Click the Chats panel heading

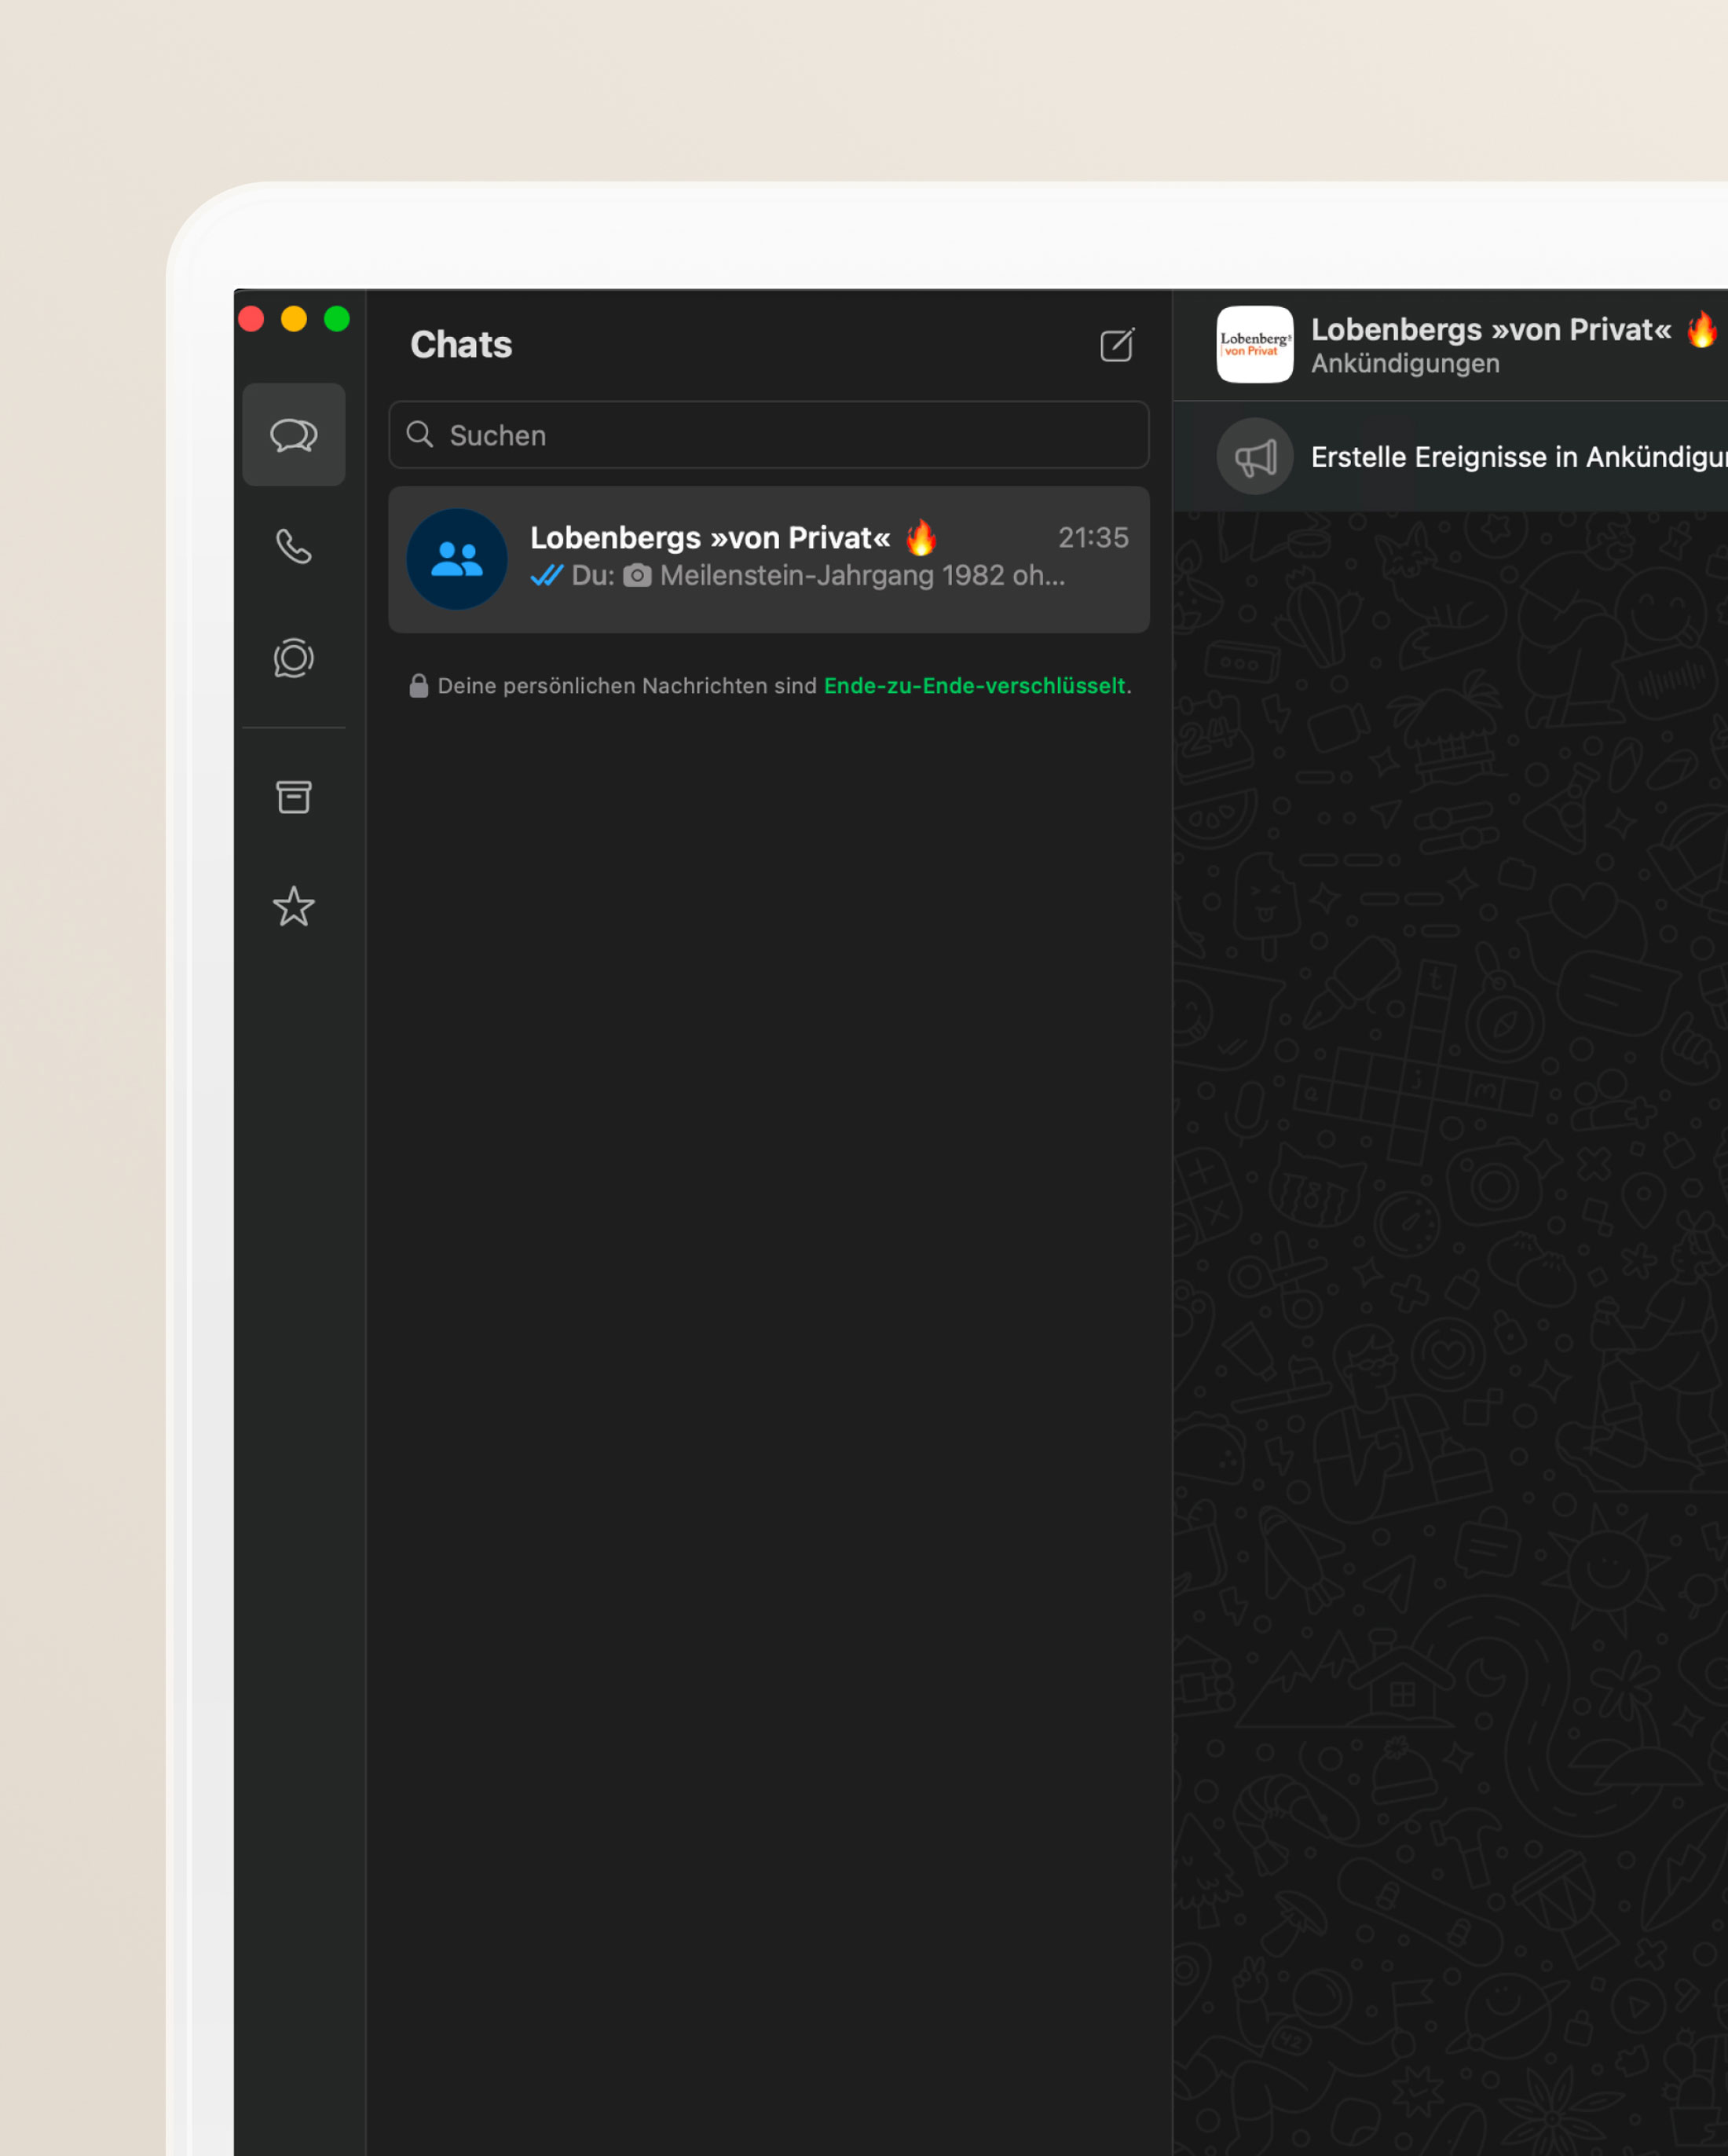(459, 343)
